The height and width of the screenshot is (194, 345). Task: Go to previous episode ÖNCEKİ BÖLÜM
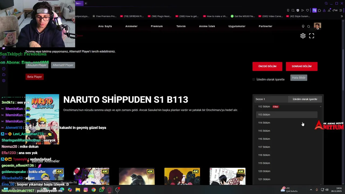tap(267, 66)
